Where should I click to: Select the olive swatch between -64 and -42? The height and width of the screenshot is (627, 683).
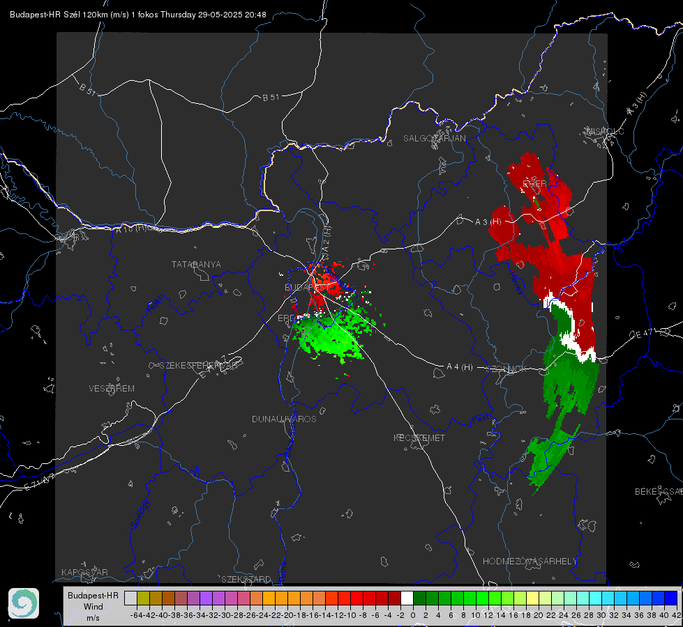(x=143, y=598)
